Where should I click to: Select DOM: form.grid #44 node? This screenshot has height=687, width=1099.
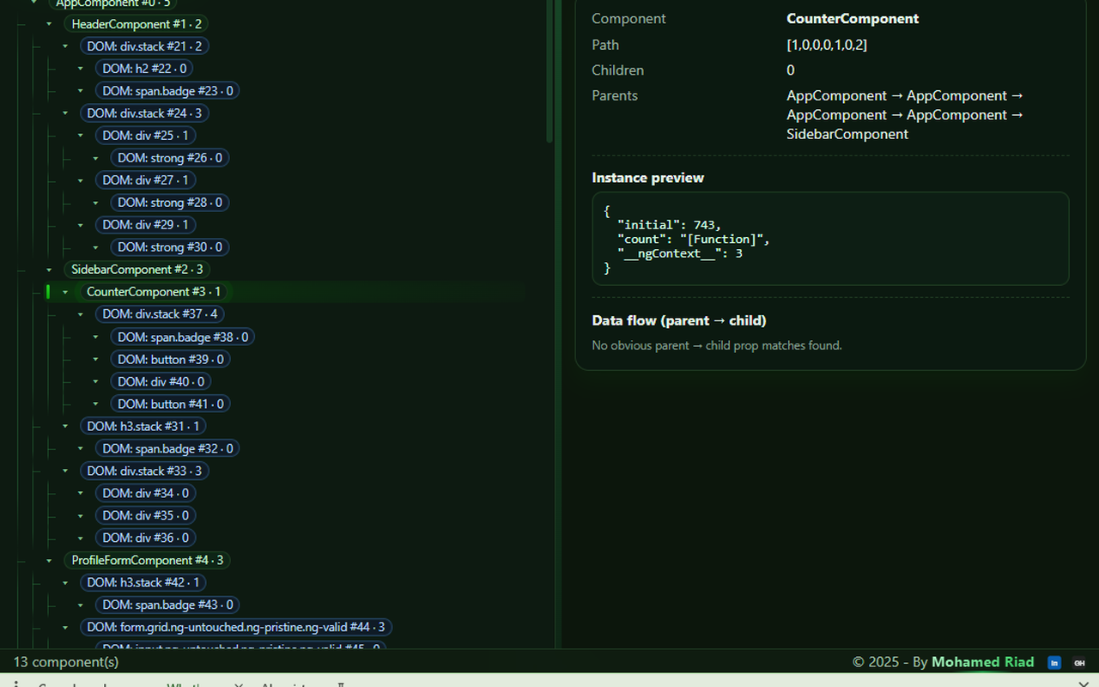[x=236, y=627]
